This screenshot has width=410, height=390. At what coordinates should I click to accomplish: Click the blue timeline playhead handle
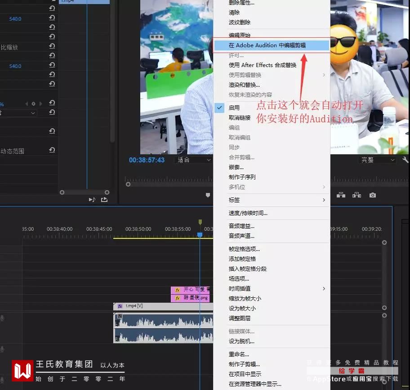tap(200, 235)
